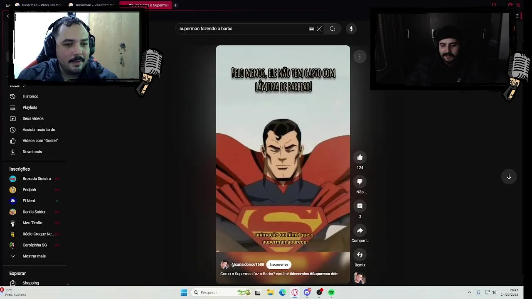This screenshot has height=299, width=532.
Task: Open Opera browser taskbar icon
Action: click(295, 292)
